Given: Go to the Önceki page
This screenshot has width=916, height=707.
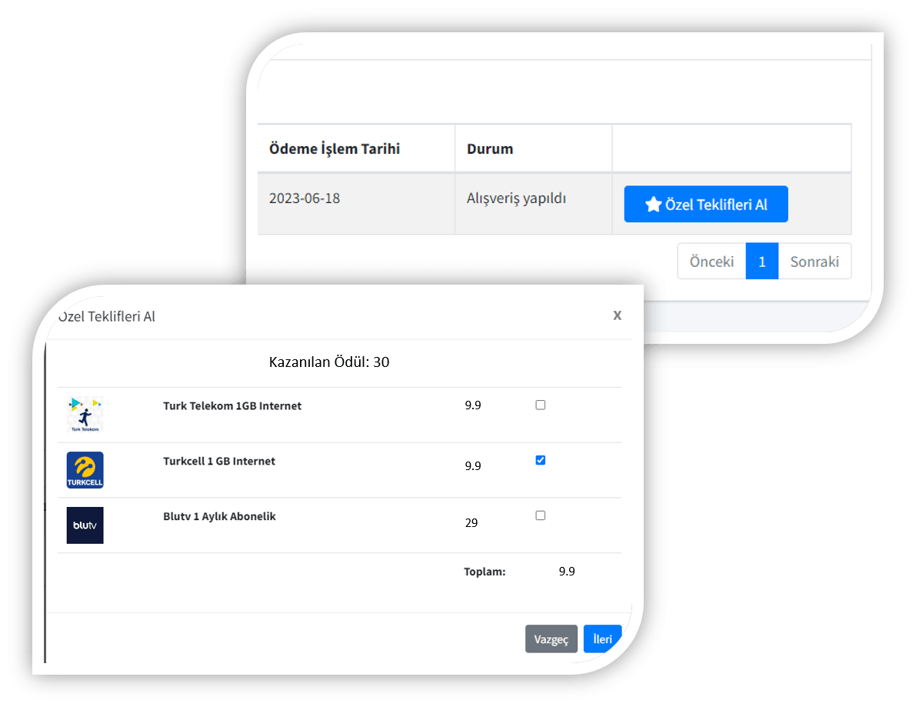Looking at the screenshot, I should click(x=711, y=261).
